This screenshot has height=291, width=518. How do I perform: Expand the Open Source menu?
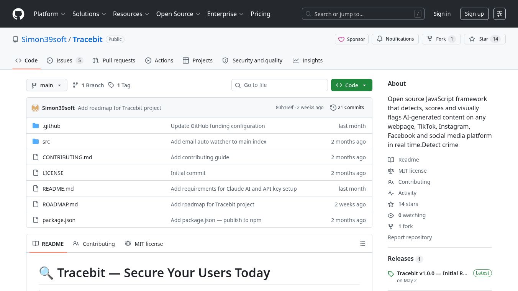[178, 14]
